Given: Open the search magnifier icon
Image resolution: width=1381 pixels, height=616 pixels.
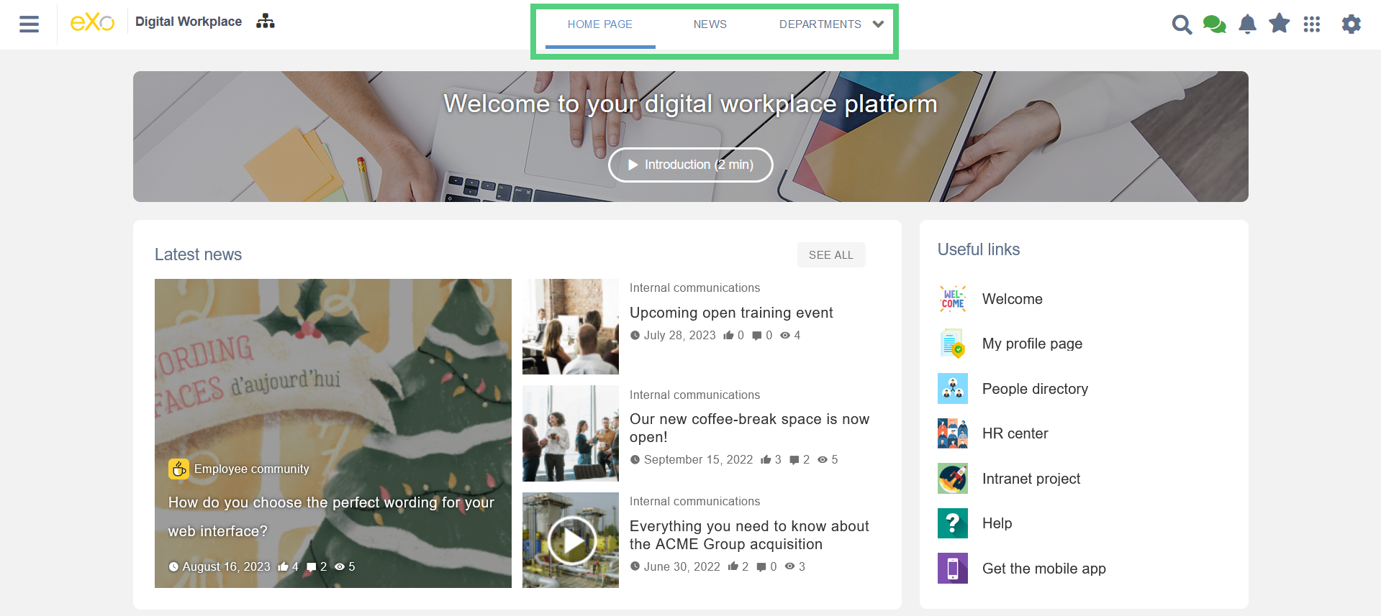Looking at the screenshot, I should coord(1182,24).
